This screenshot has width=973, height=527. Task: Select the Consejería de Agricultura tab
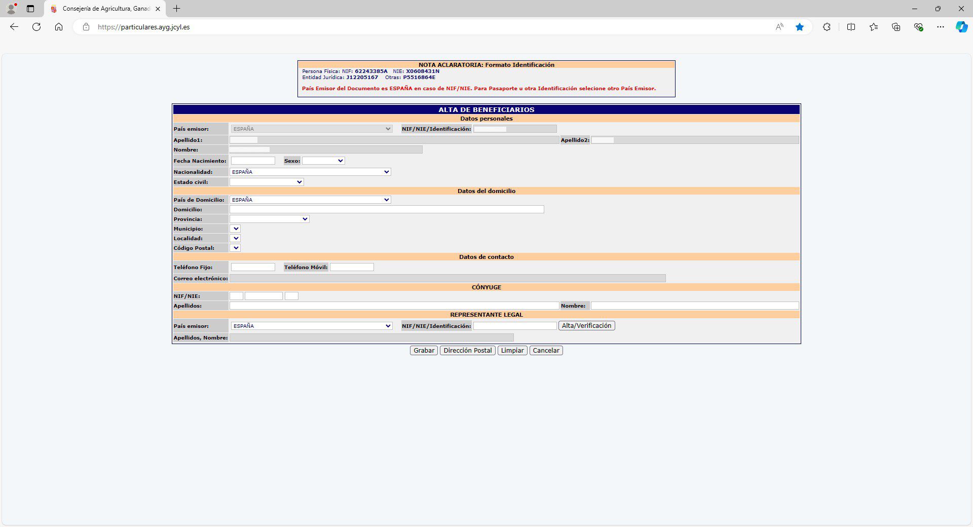tap(105, 9)
